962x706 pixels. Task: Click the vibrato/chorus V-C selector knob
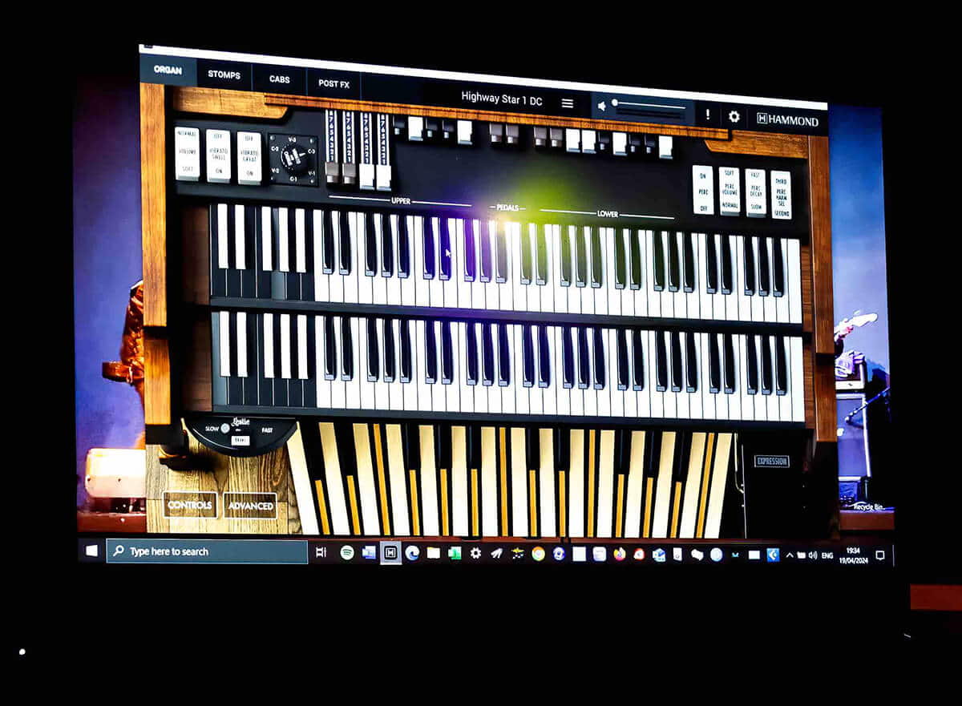click(293, 159)
